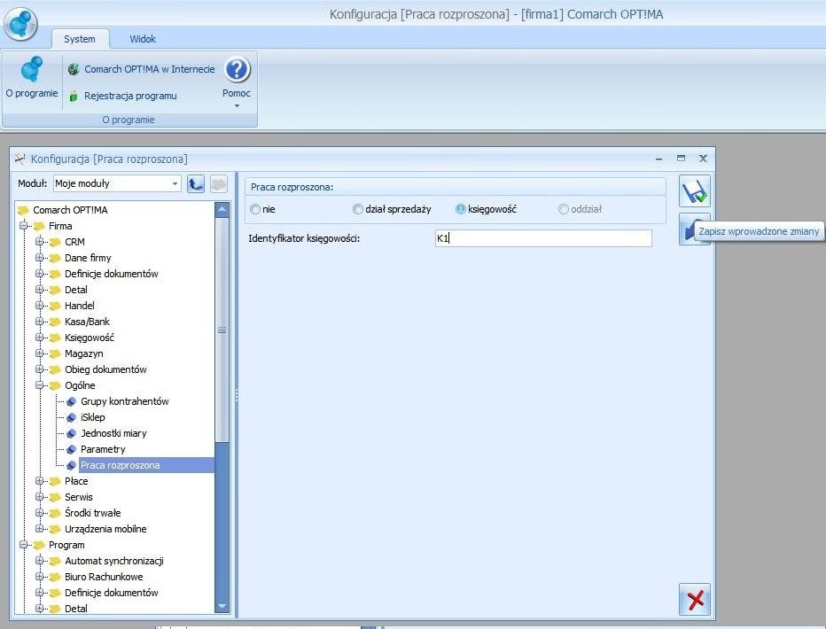Click the Serwis folder icon
The height and width of the screenshot is (629, 826).
[55, 497]
